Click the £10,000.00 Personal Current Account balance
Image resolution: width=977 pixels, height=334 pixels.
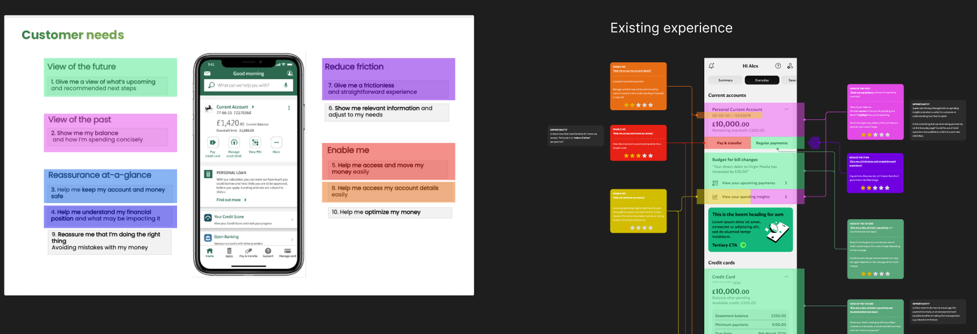coord(730,124)
